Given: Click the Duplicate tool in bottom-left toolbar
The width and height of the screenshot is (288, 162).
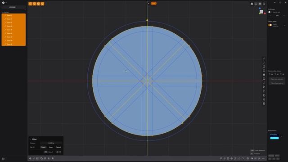Looking at the screenshot, I should click(53, 158).
